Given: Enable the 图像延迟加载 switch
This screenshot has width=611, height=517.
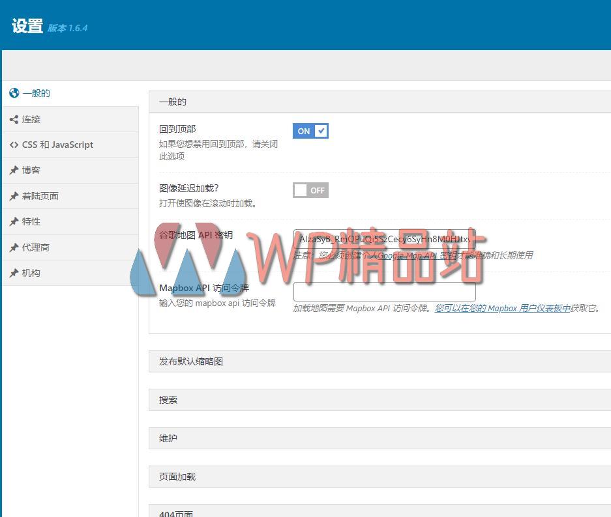Looking at the screenshot, I should [310, 189].
